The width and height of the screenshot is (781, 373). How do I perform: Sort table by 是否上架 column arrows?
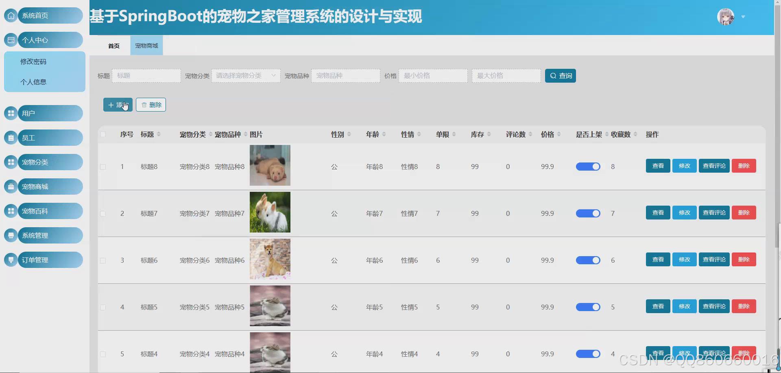607,134
